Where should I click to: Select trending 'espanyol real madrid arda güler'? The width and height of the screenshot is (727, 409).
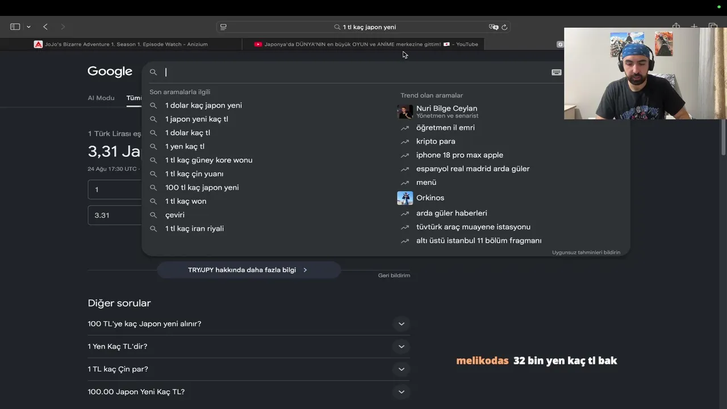pos(473,168)
